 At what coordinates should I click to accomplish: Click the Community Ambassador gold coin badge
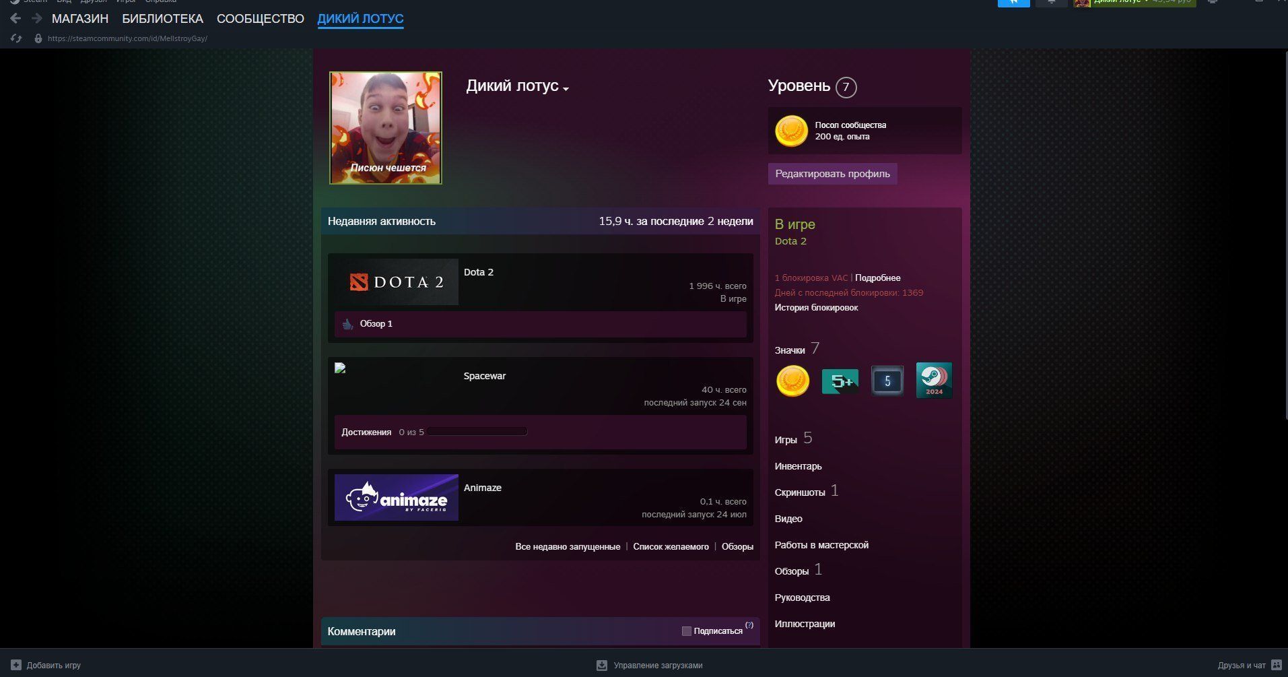point(792,381)
